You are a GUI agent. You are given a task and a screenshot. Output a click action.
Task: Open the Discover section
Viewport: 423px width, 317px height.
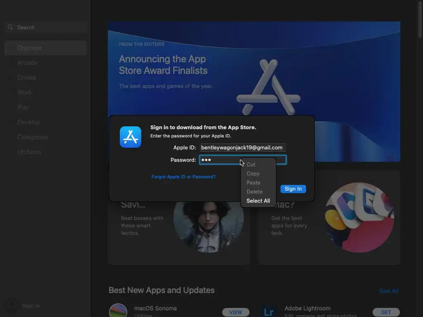[45, 48]
